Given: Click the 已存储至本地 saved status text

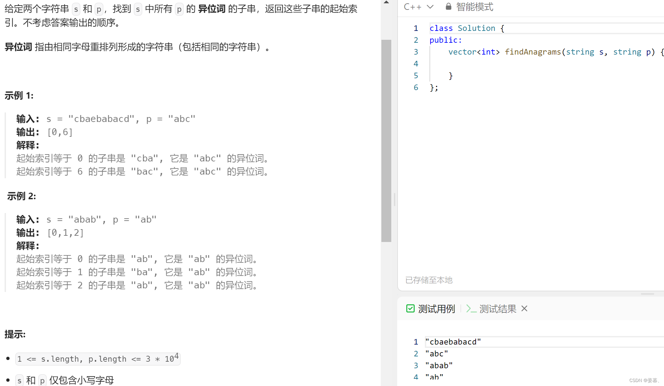Looking at the screenshot, I should [x=429, y=280].
